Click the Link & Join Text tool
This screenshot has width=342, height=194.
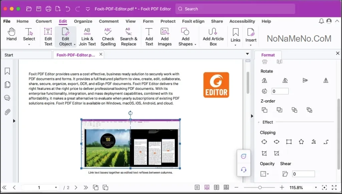pos(87,37)
